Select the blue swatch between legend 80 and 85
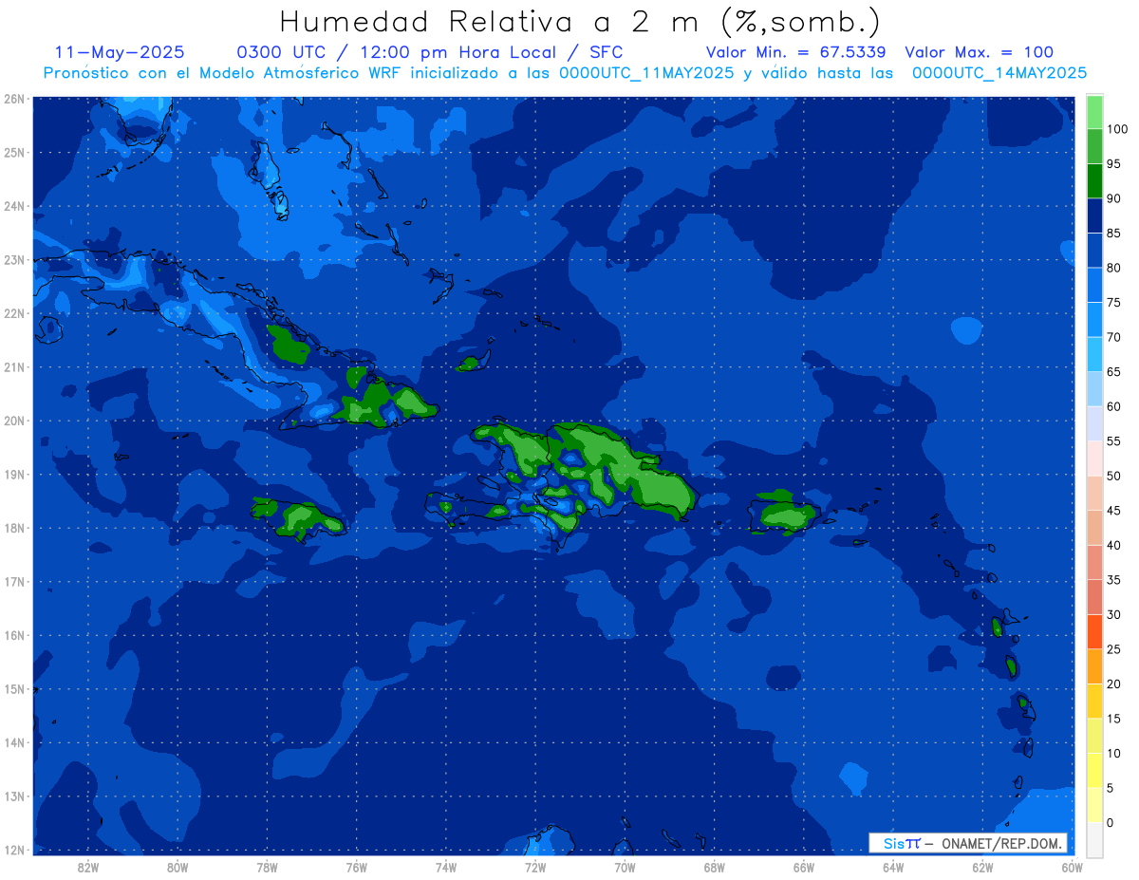This screenshot has width=1139, height=880. coord(1094,251)
